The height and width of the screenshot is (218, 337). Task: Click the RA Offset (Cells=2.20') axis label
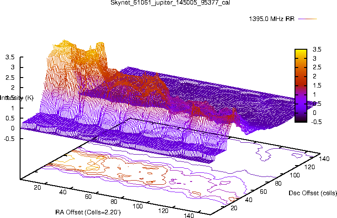tap(88, 213)
